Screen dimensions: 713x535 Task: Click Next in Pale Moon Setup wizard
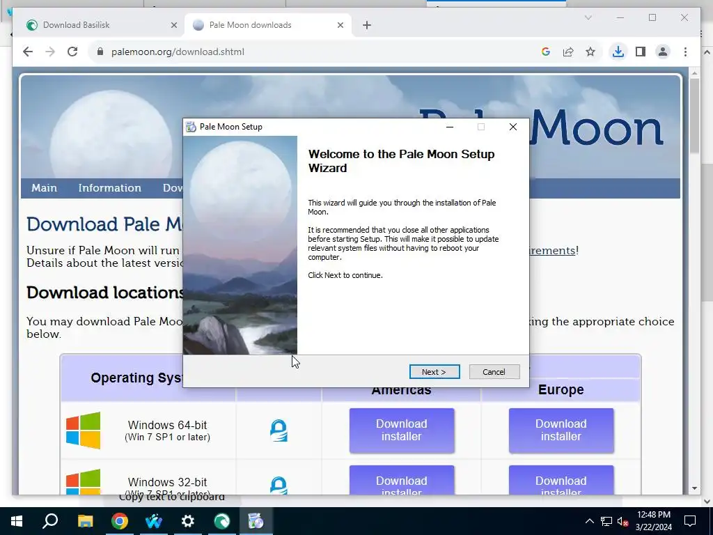(434, 372)
